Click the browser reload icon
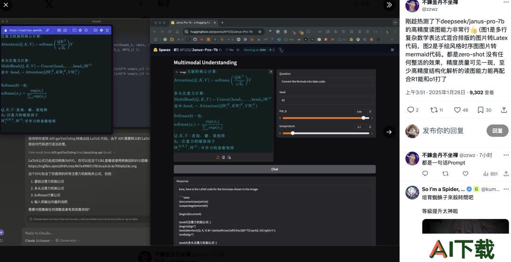This screenshot has width=511, height=262. click(169, 32)
